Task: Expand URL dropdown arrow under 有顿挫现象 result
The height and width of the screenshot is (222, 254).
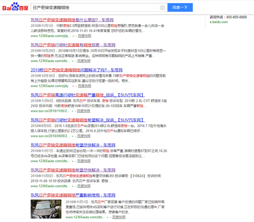Action: click(x=72, y=61)
